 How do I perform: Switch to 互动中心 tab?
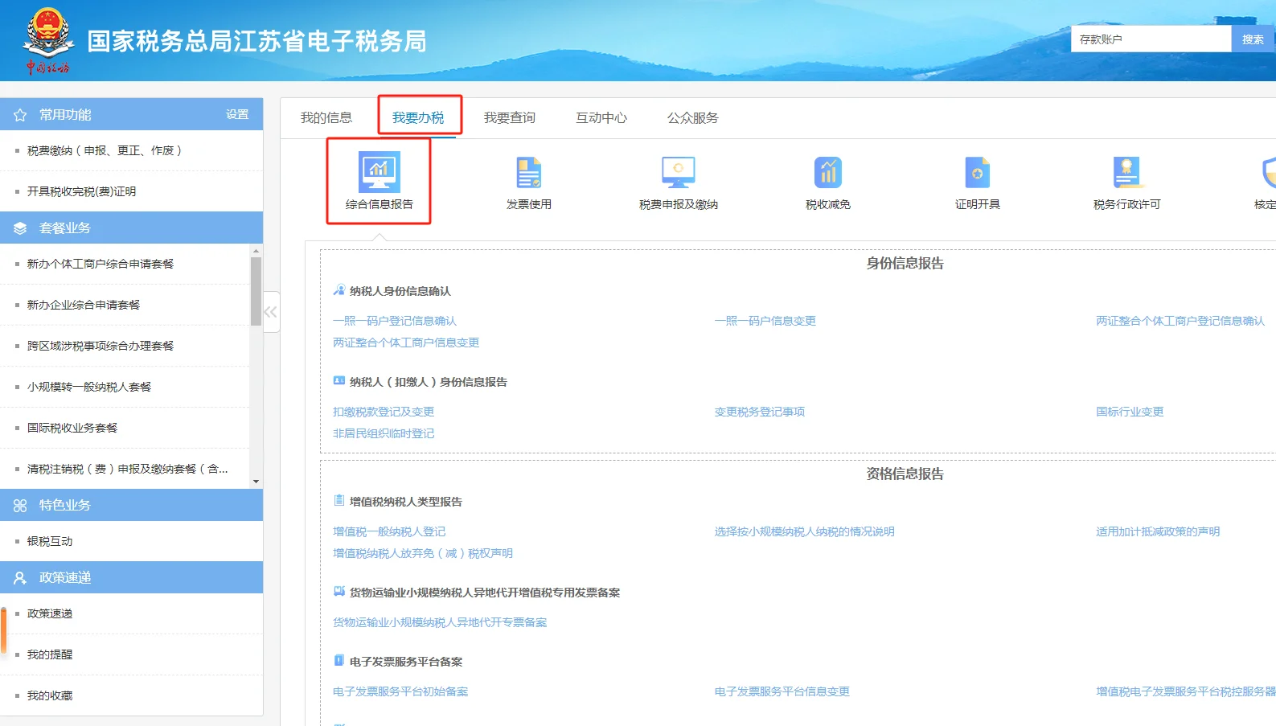coord(601,117)
